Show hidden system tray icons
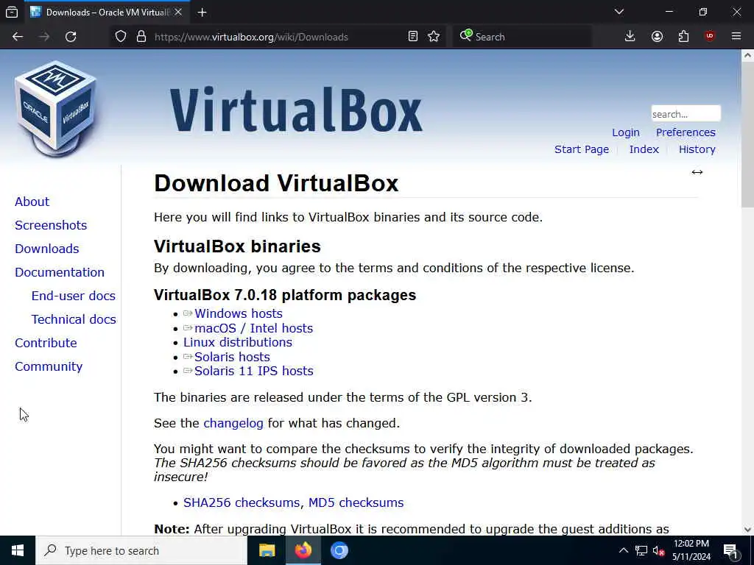Image resolution: width=754 pixels, height=565 pixels. pyautogui.click(x=623, y=550)
